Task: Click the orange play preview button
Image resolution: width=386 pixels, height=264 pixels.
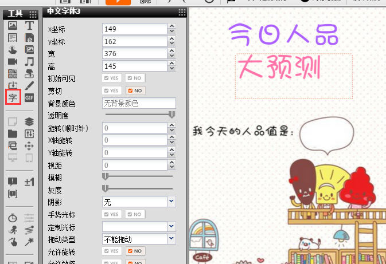Action: click(118, 2)
